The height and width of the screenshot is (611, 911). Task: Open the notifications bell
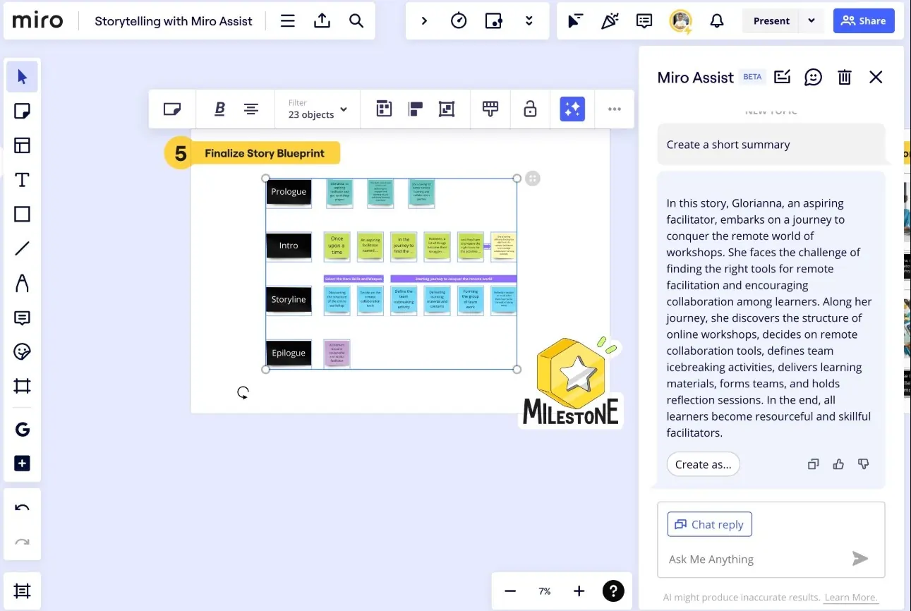[717, 21]
